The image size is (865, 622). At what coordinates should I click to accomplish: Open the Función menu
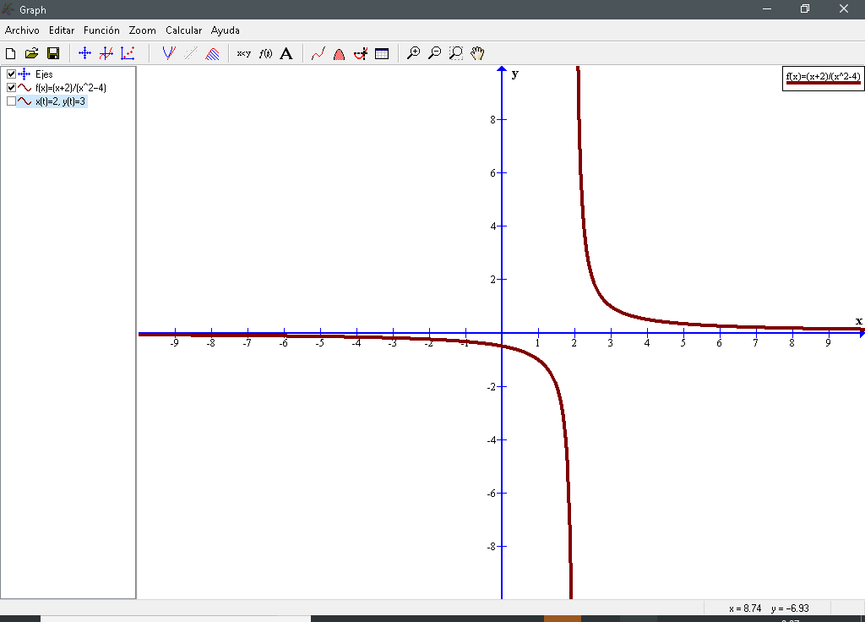pyautogui.click(x=101, y=30)
